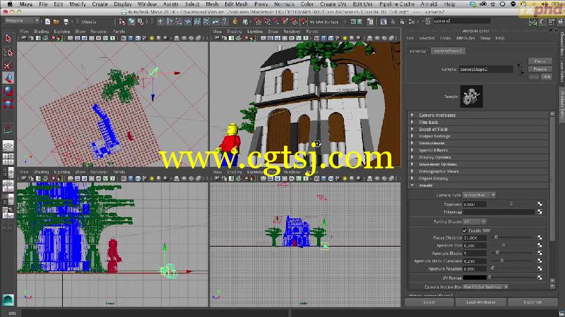Click the Hide button

546,77
